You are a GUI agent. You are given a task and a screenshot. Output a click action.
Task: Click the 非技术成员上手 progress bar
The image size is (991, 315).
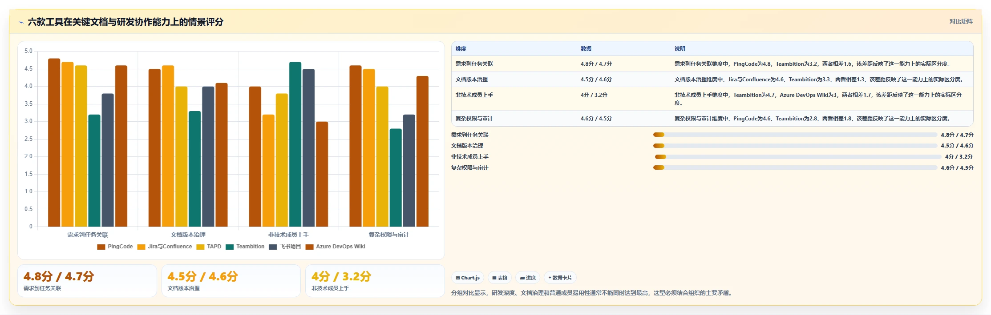(798, 157)
